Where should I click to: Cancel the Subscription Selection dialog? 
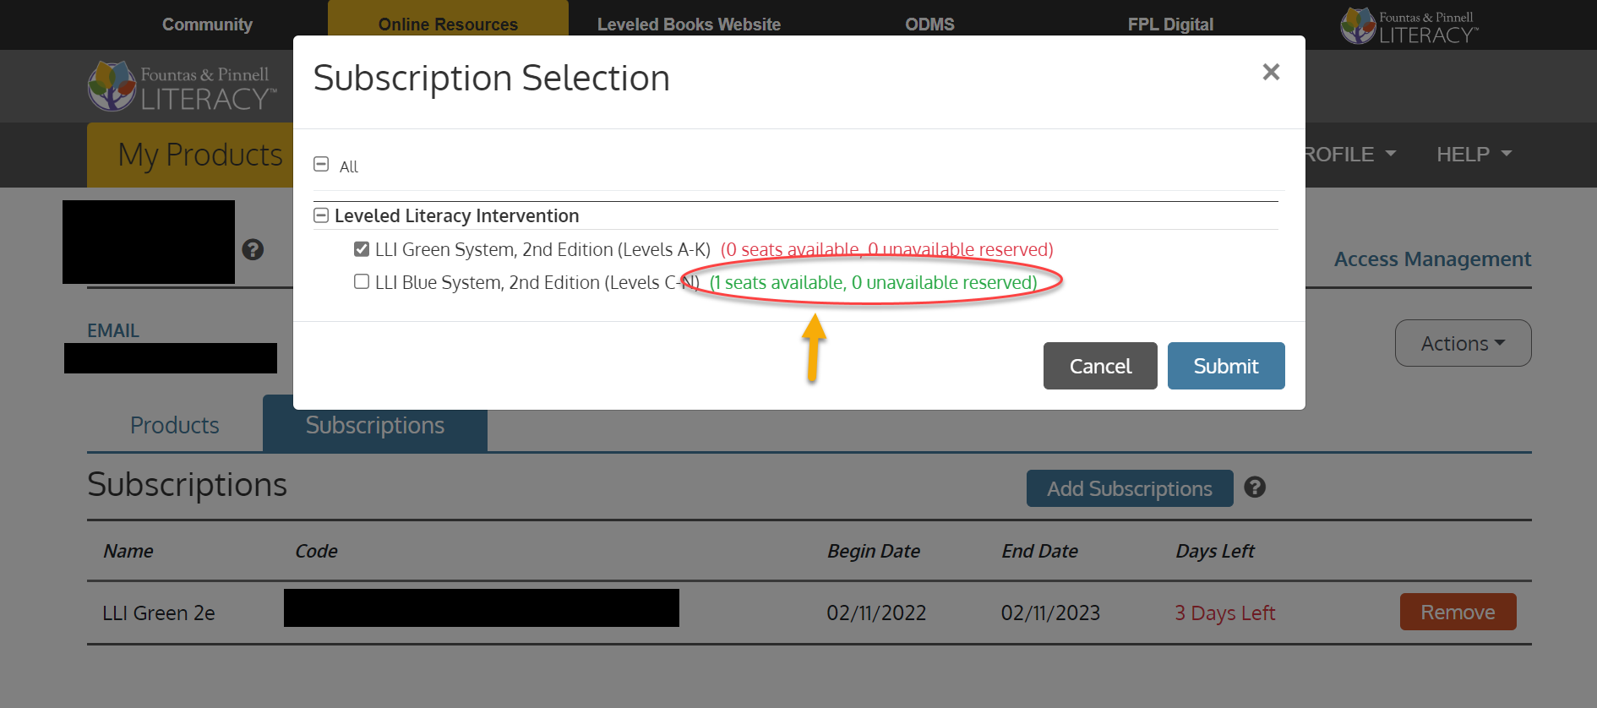click(1100, 366)
